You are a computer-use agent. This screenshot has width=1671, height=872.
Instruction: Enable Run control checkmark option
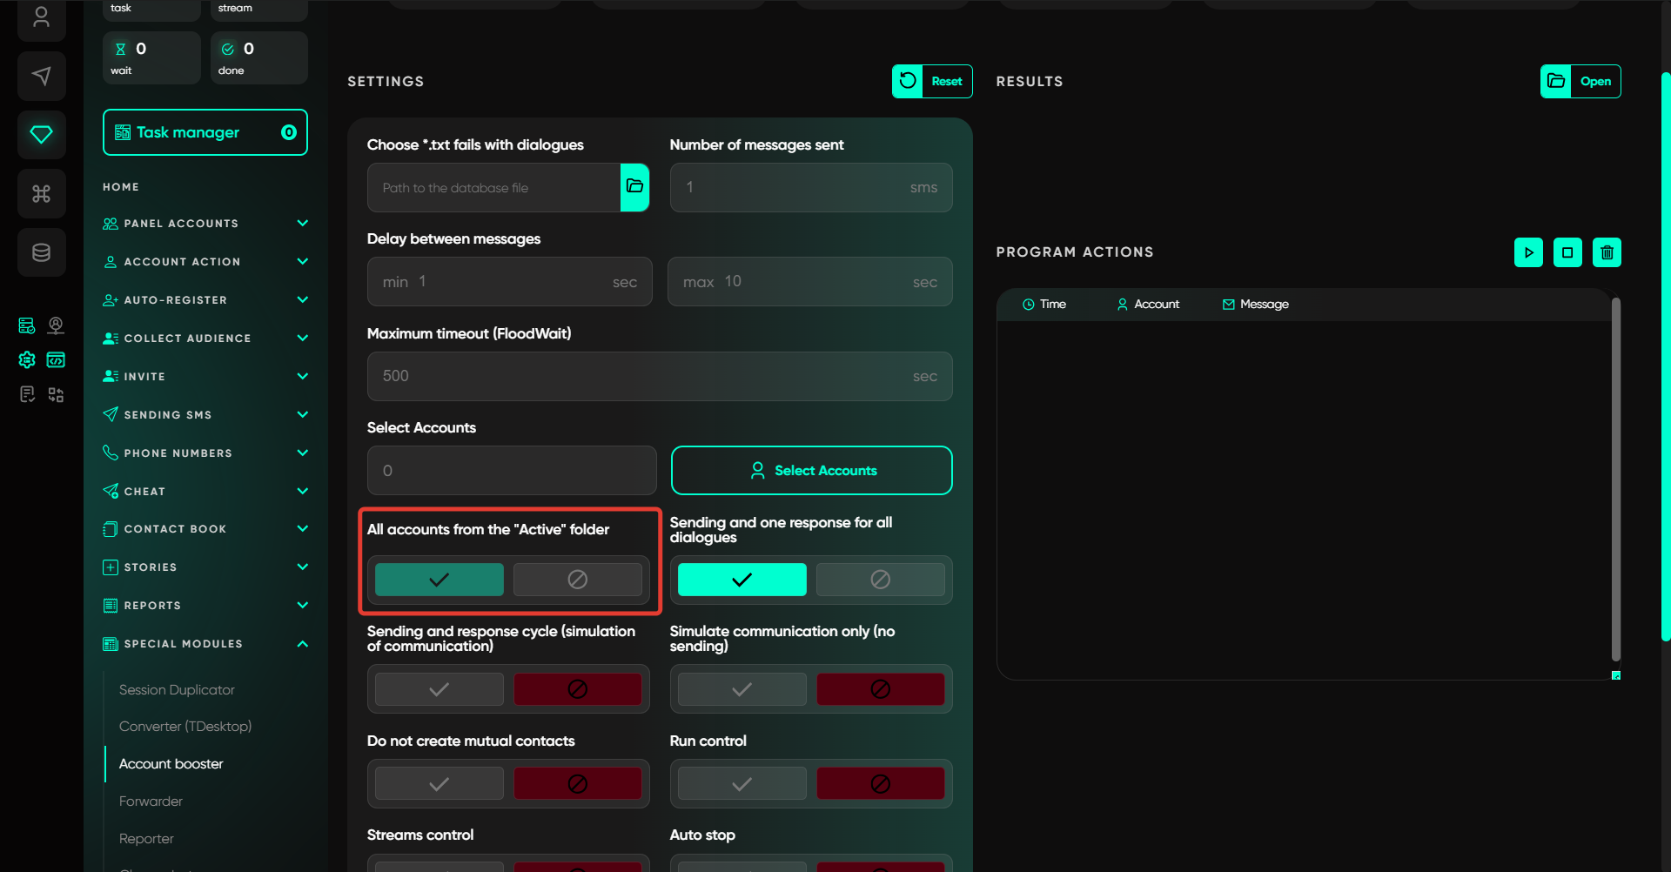tap(742, 784)
